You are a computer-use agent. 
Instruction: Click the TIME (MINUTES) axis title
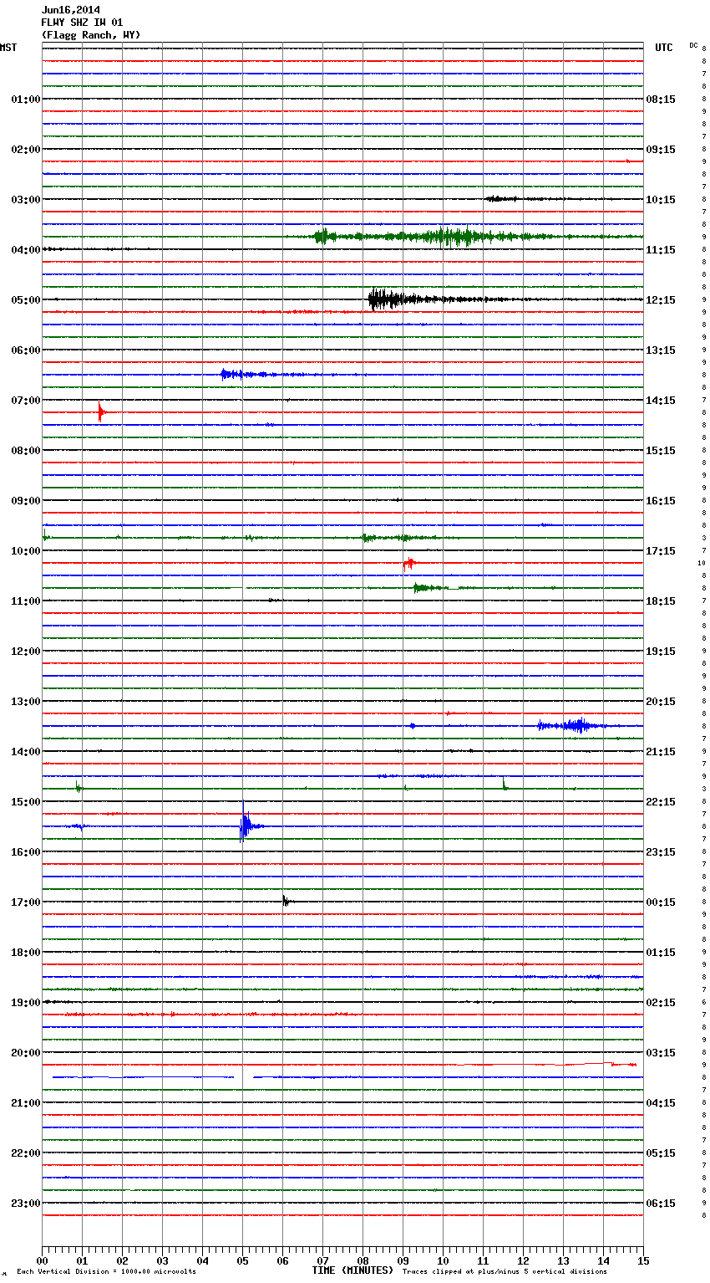pyautogui.click(x=352, y=1270)
